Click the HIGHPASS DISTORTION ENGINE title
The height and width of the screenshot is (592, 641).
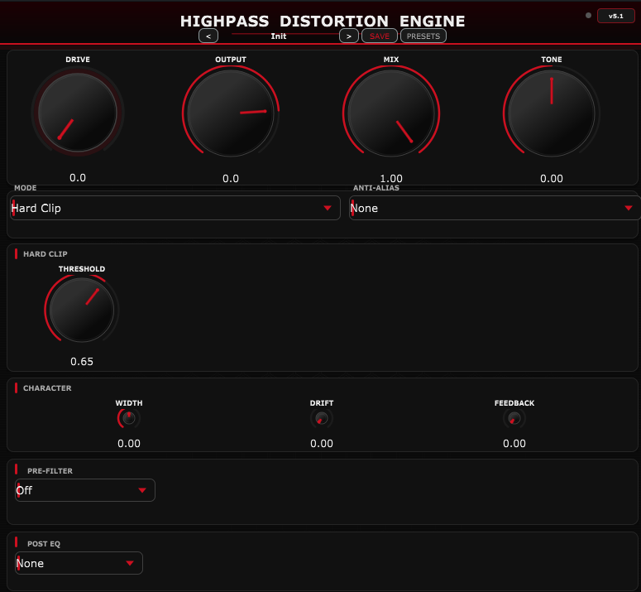pyautogui.click(x=323, y=21)
